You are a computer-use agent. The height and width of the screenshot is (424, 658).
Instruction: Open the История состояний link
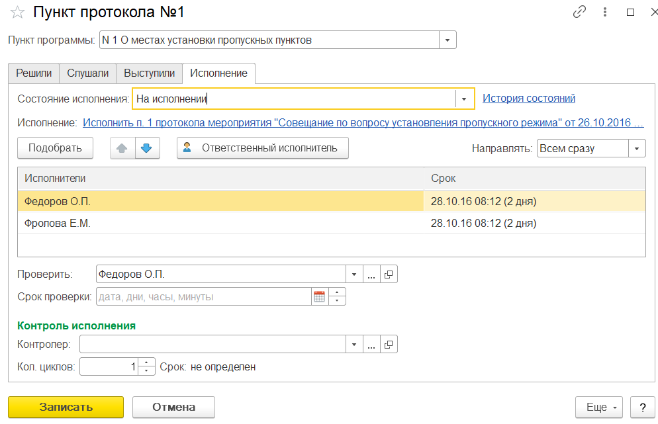528,99
